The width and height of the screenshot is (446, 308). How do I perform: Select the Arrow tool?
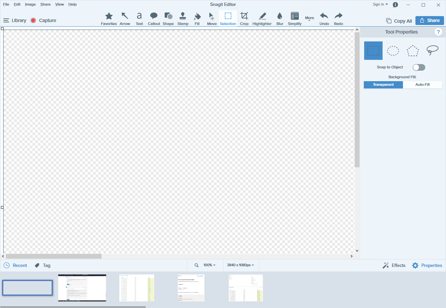[x=125, y=18]
